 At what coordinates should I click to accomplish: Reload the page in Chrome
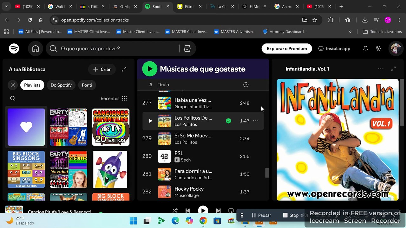(x=30, y=20)
